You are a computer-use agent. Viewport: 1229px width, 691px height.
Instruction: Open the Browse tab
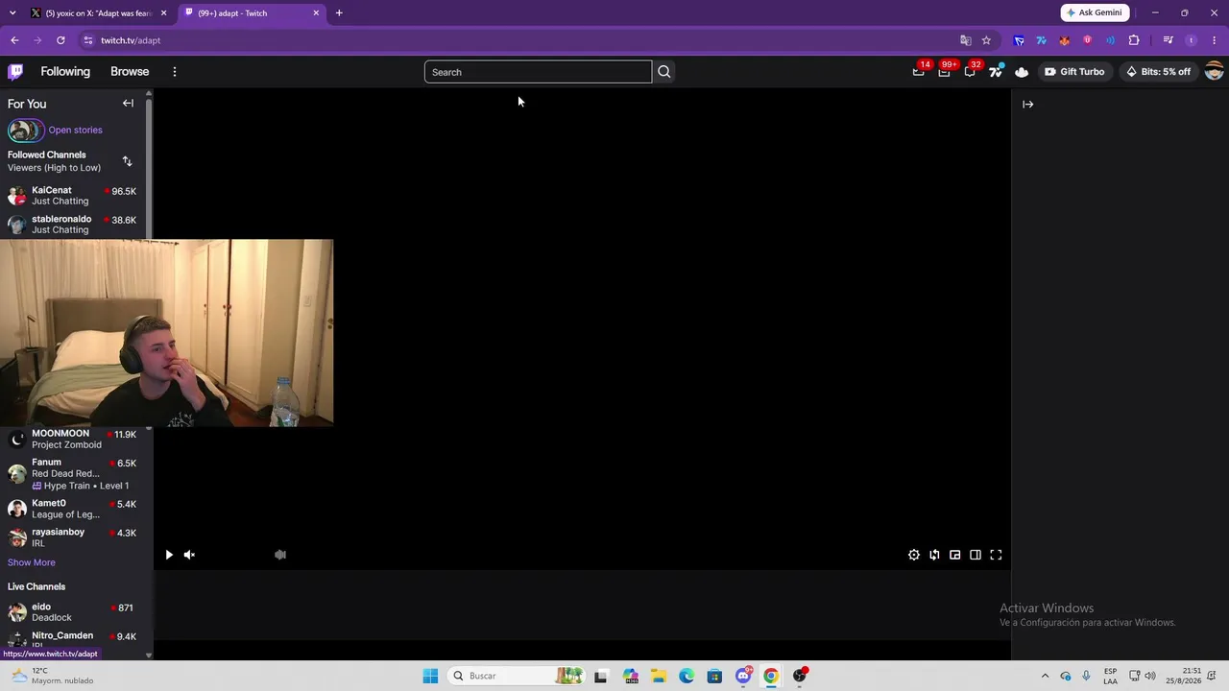(x=130, y=72)
